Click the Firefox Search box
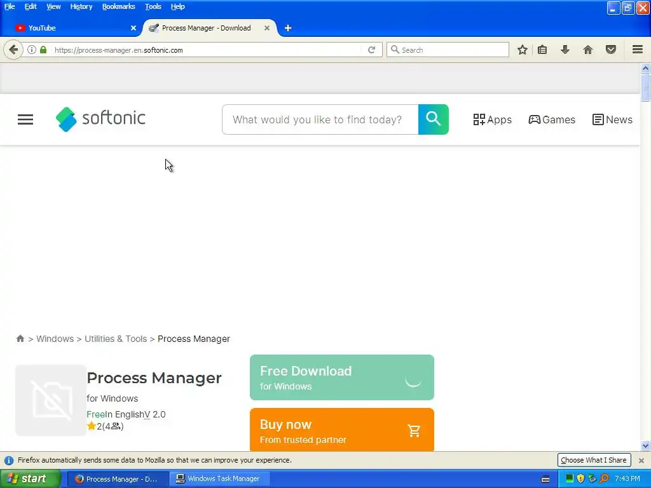Screen dimensions: 651x488 tap(448, 50)
